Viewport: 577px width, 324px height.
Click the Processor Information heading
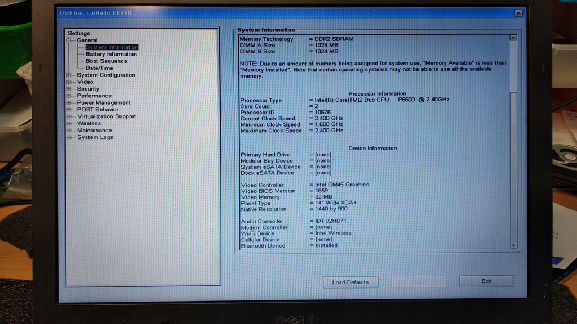(x=377, y=94)
